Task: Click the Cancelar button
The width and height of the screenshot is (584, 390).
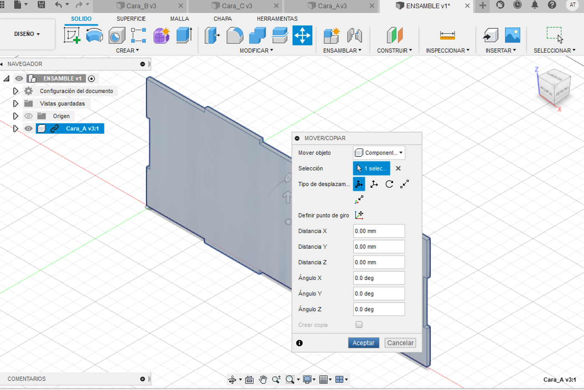Action: [x=400, y=343]
